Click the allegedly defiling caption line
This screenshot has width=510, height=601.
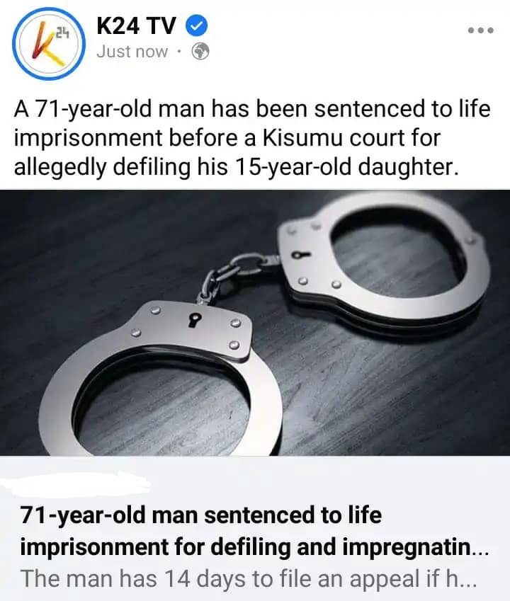236,167
